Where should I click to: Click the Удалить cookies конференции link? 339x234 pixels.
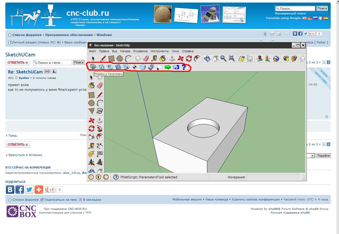pyautogui.click(x=256, y=199)
